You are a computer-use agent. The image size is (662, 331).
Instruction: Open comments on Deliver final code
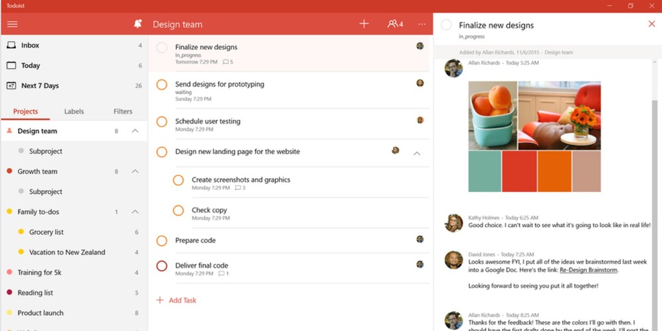224,273
